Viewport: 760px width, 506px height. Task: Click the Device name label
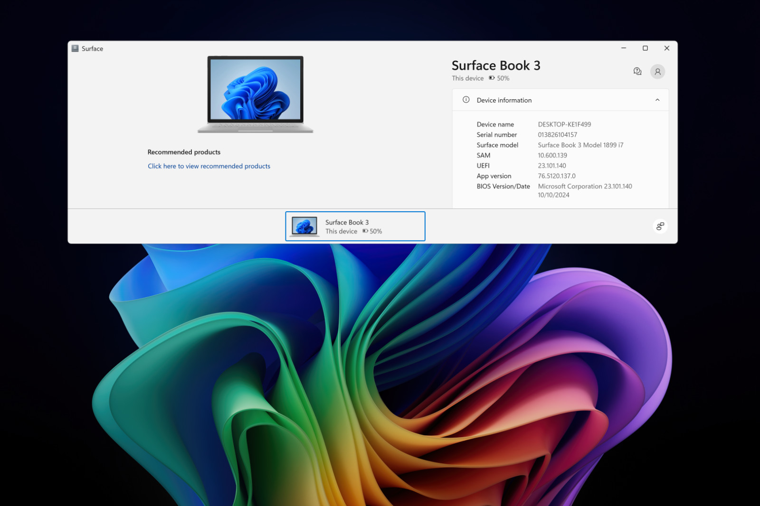click(x=495, y=124)
